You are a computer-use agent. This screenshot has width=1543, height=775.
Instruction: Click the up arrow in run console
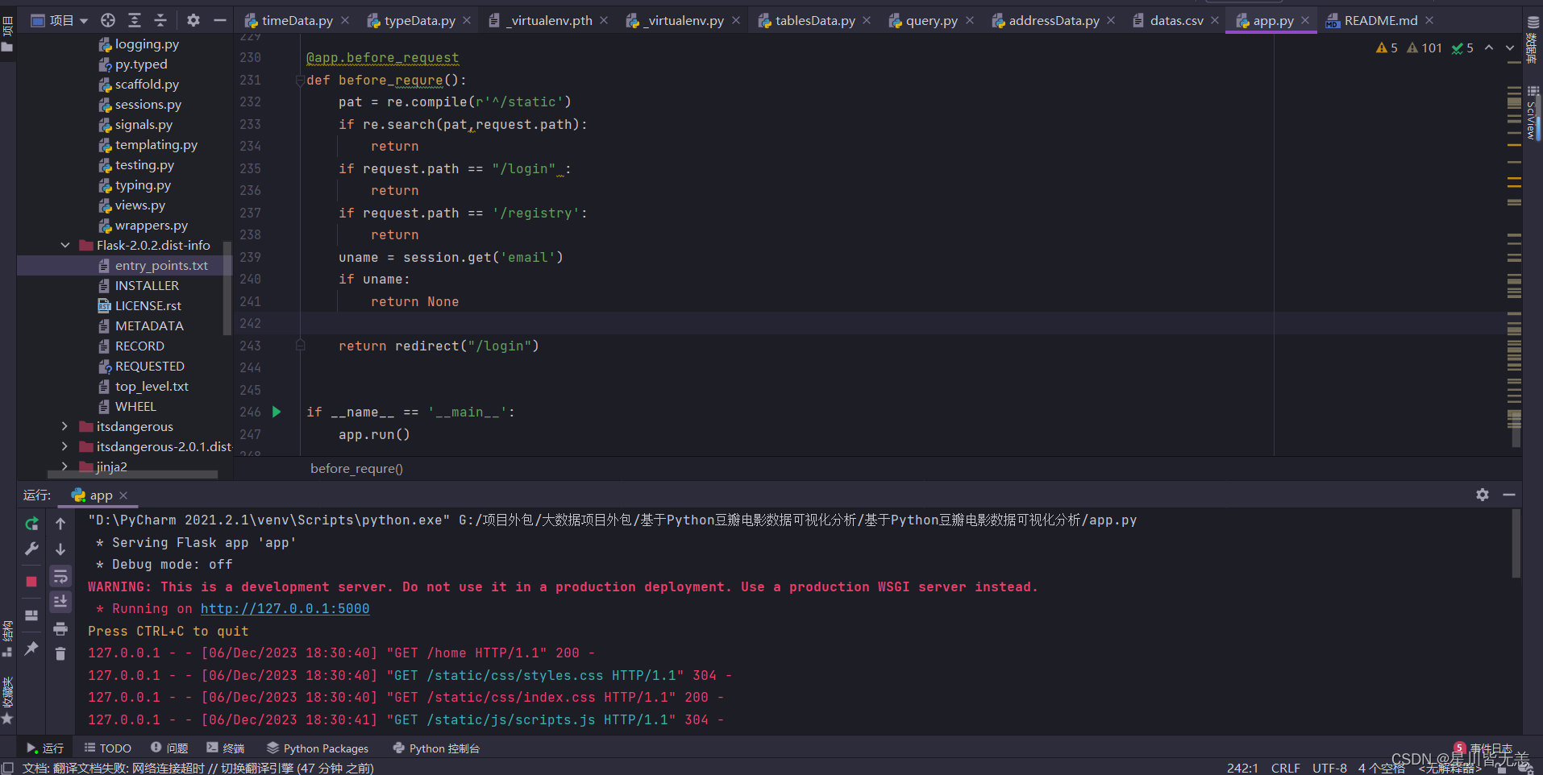pyautogui.click(x=60, y=524)
